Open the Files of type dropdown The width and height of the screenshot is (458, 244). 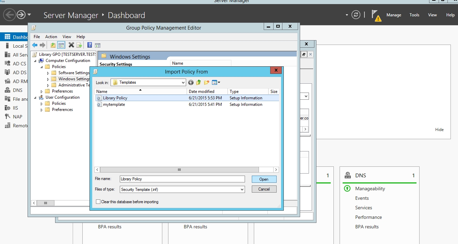tap(242, 190)
